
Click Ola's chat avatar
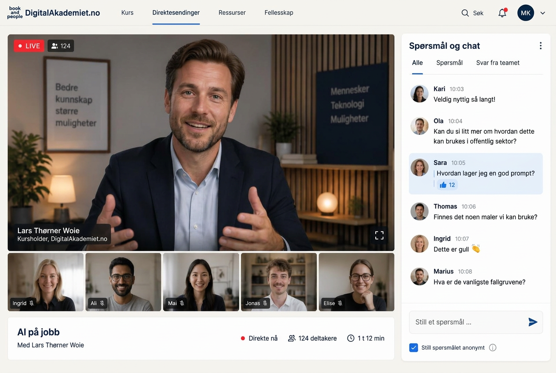420,126
